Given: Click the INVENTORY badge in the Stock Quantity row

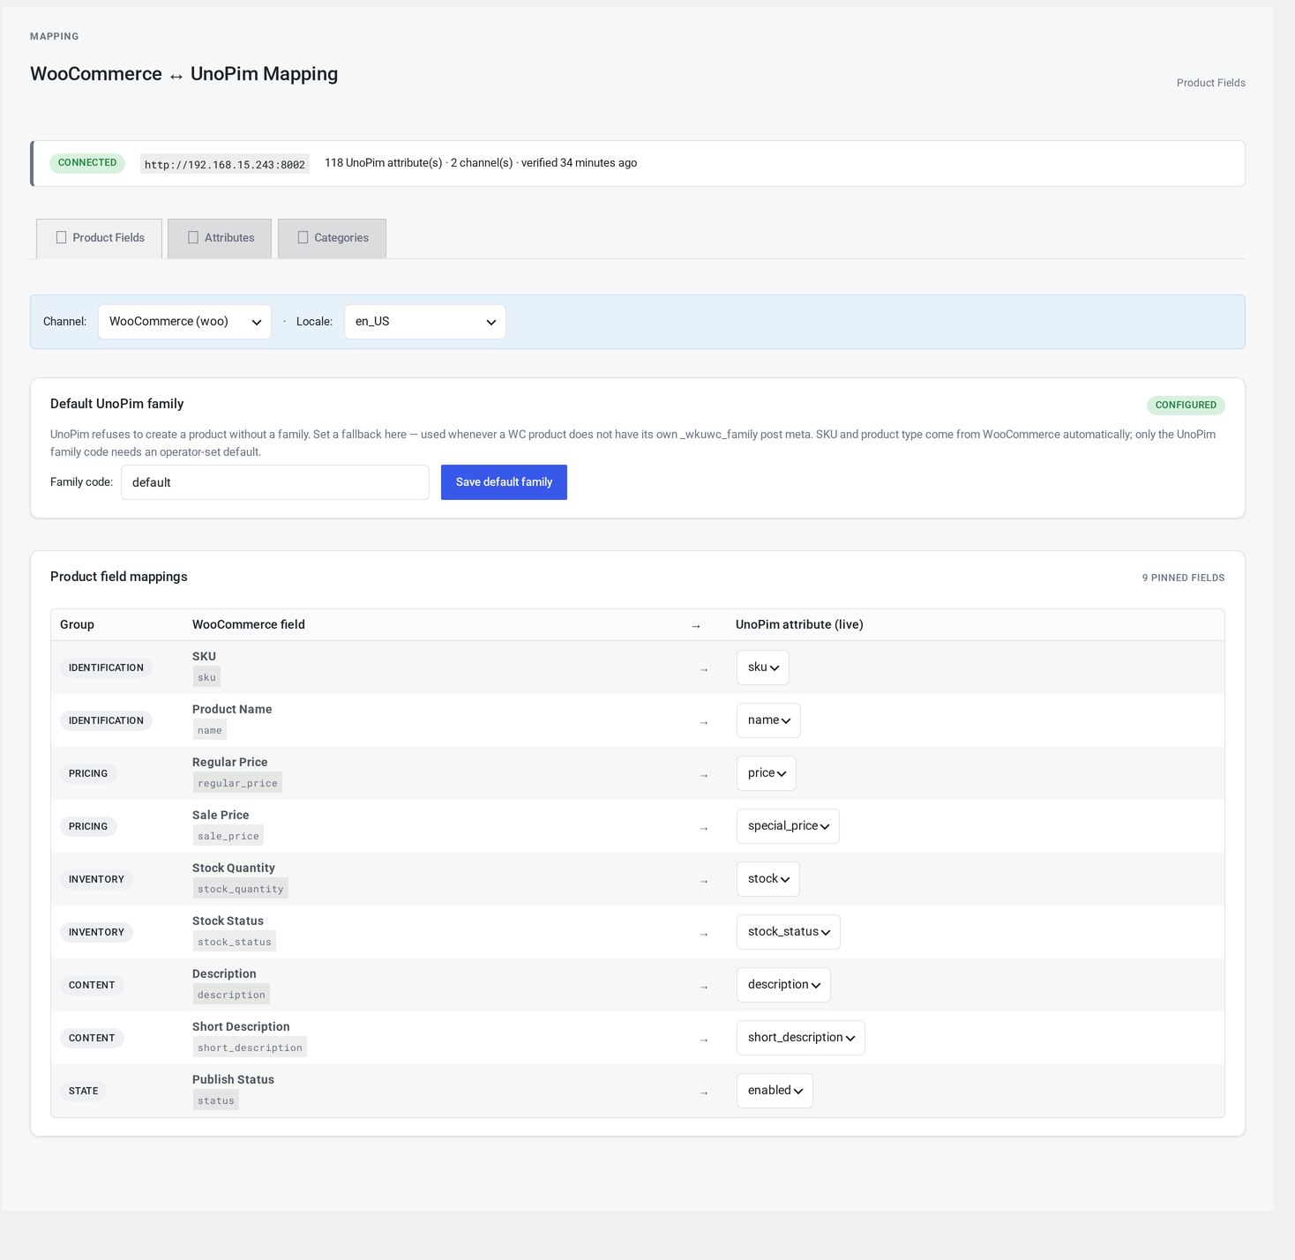Looking at the screenshot, I should 96,880.
